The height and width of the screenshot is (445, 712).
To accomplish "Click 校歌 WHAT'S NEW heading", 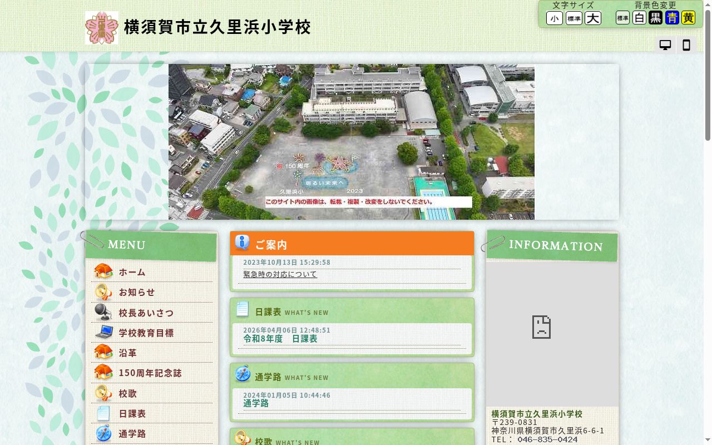I will [x=287, y=441].
